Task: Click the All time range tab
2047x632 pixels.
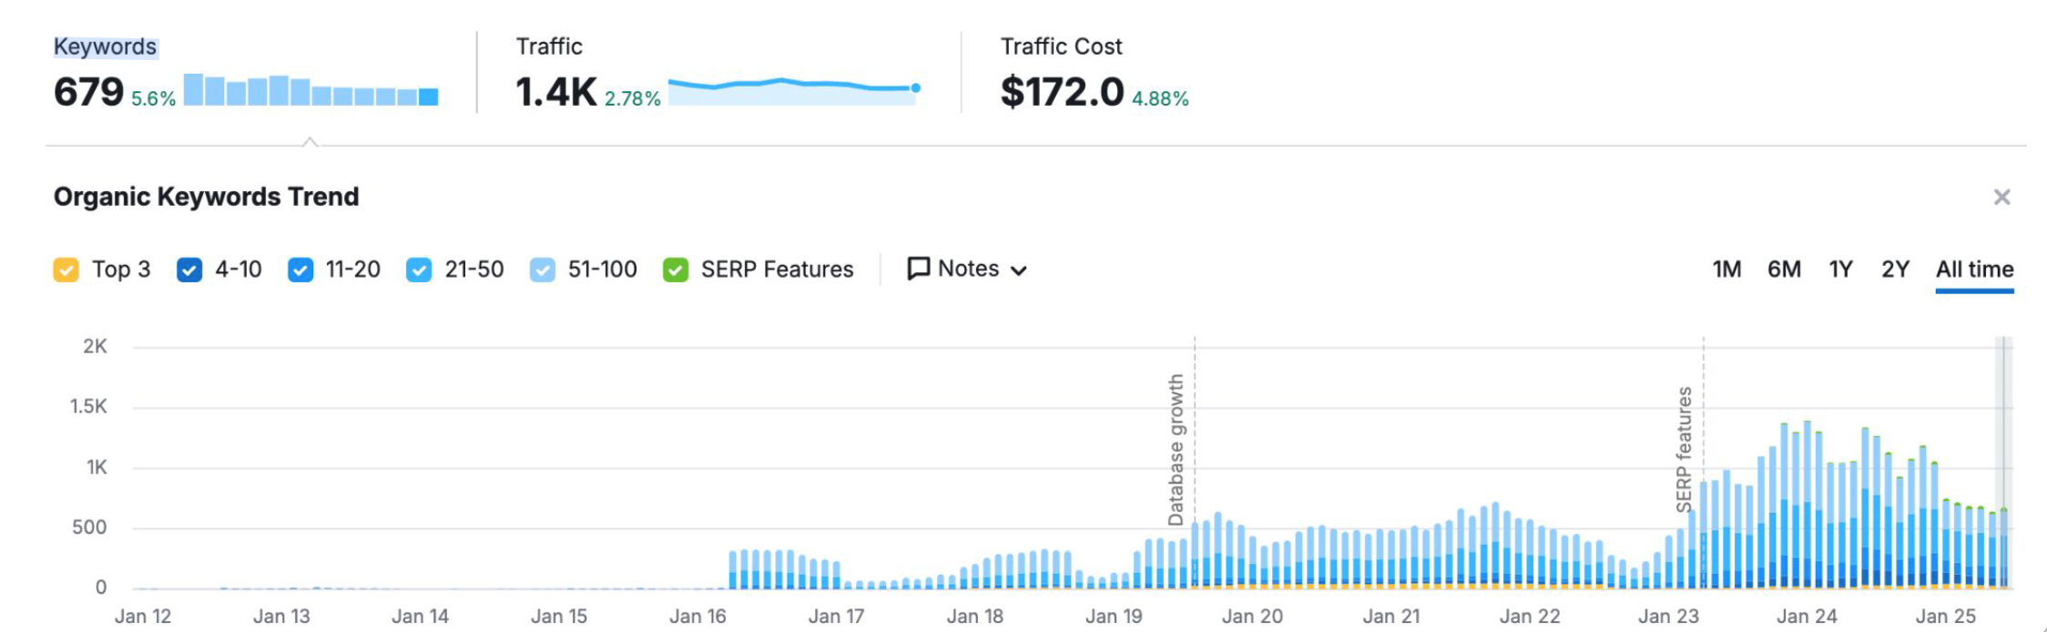Action: click(1974, 270)
